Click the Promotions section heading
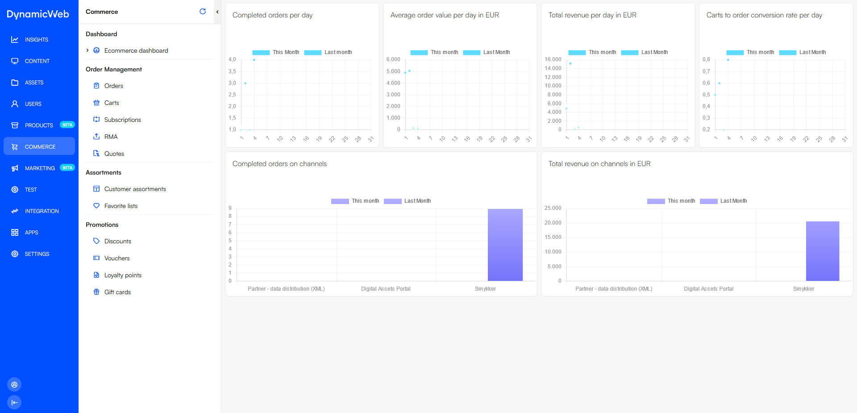Screen dimensions: 857x413 102,225
